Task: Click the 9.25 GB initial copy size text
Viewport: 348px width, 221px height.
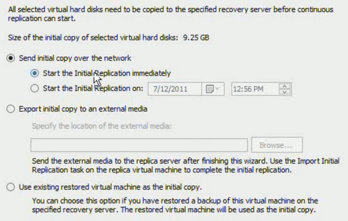Action: pos(196,37)
